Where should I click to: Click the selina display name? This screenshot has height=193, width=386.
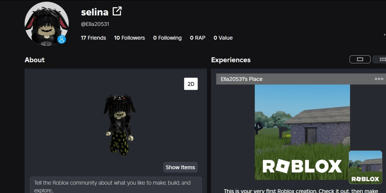tap(95, 12)
